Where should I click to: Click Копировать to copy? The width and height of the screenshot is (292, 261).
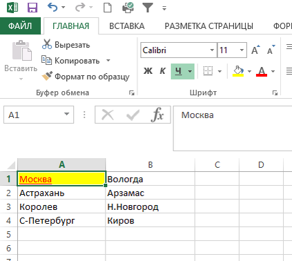pos(70,61)
